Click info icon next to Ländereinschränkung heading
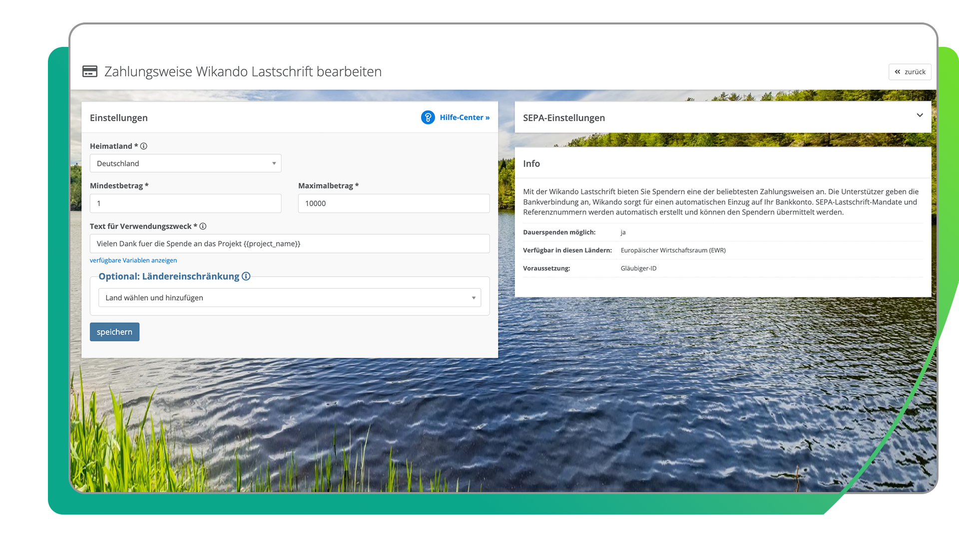The height and width of the screenshot is (539, 959). pos(246,276)
